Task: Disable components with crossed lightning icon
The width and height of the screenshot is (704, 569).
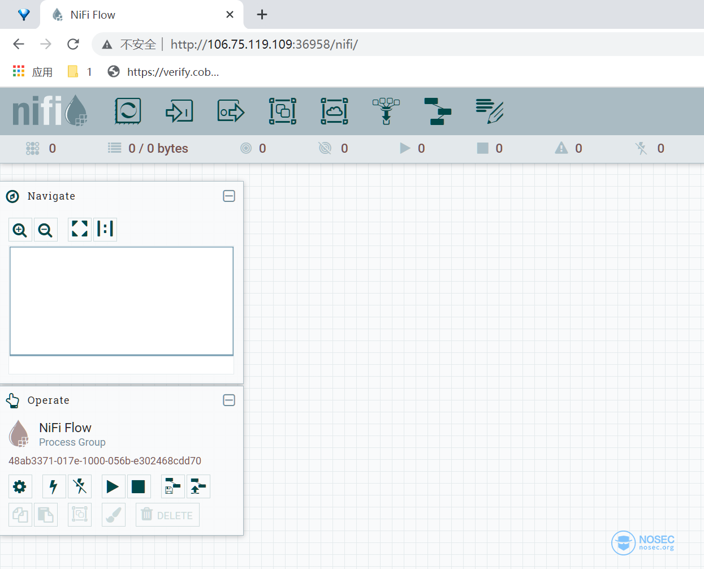Action: click(x=80, y=486)
